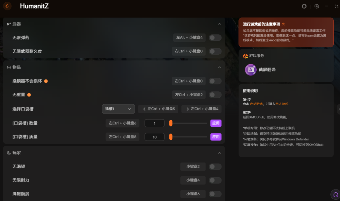This screenshot has width=340, height=201.
Task: Click the [口袋槽] 质量 slider handle
Action: point(171,137)
